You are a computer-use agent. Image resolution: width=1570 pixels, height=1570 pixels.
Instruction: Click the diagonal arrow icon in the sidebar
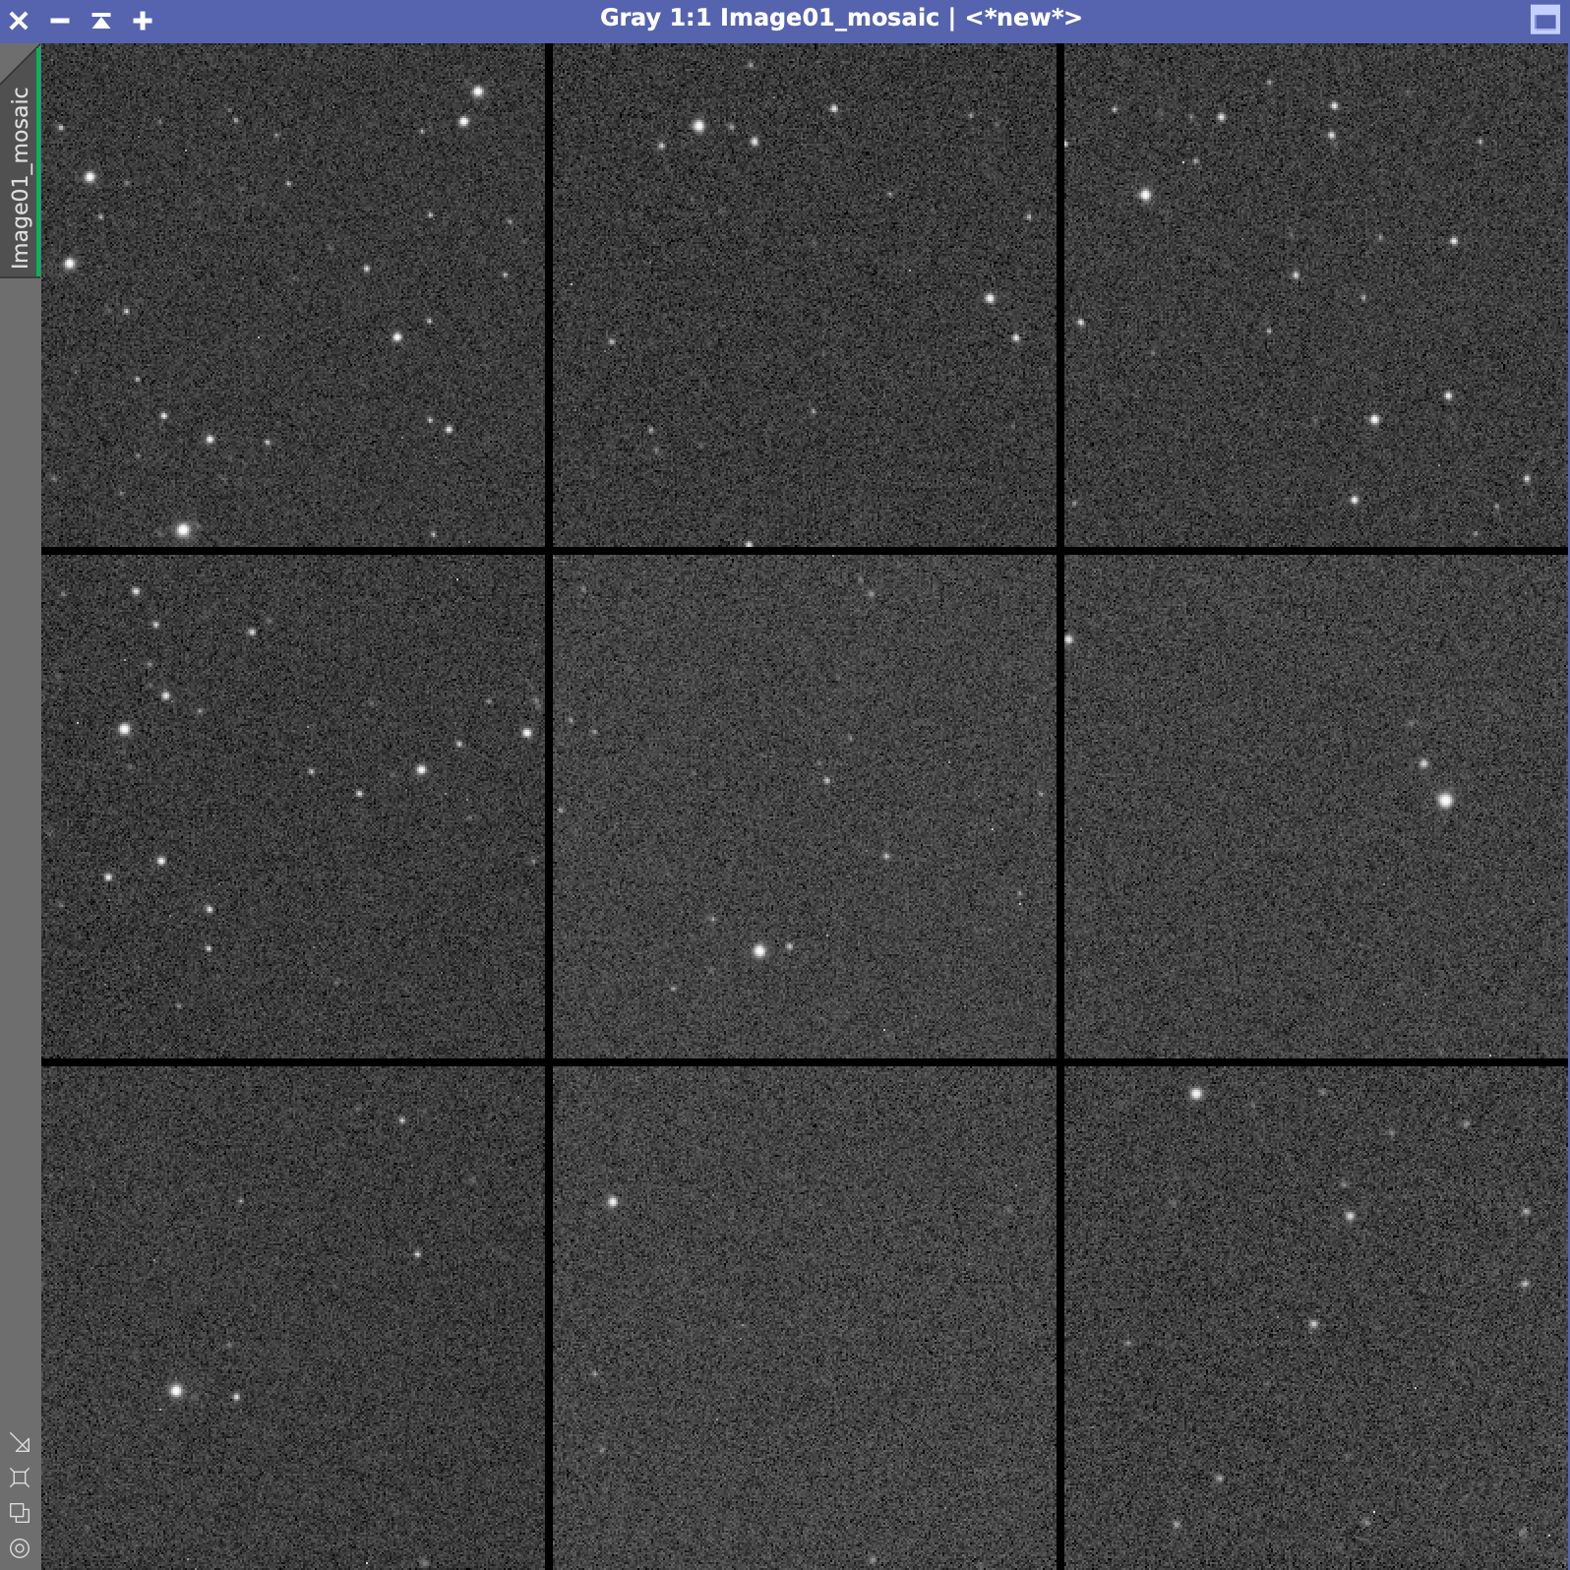point(20,1443)
